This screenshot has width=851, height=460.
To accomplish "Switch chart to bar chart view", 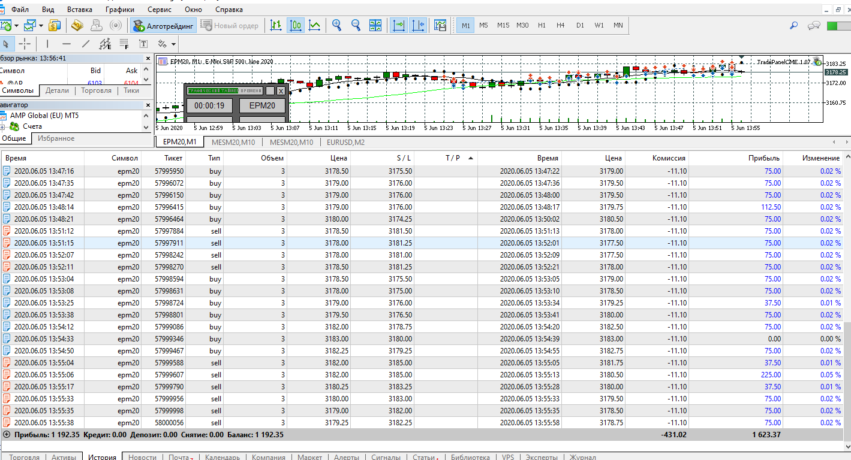I will tap(276, 25).
